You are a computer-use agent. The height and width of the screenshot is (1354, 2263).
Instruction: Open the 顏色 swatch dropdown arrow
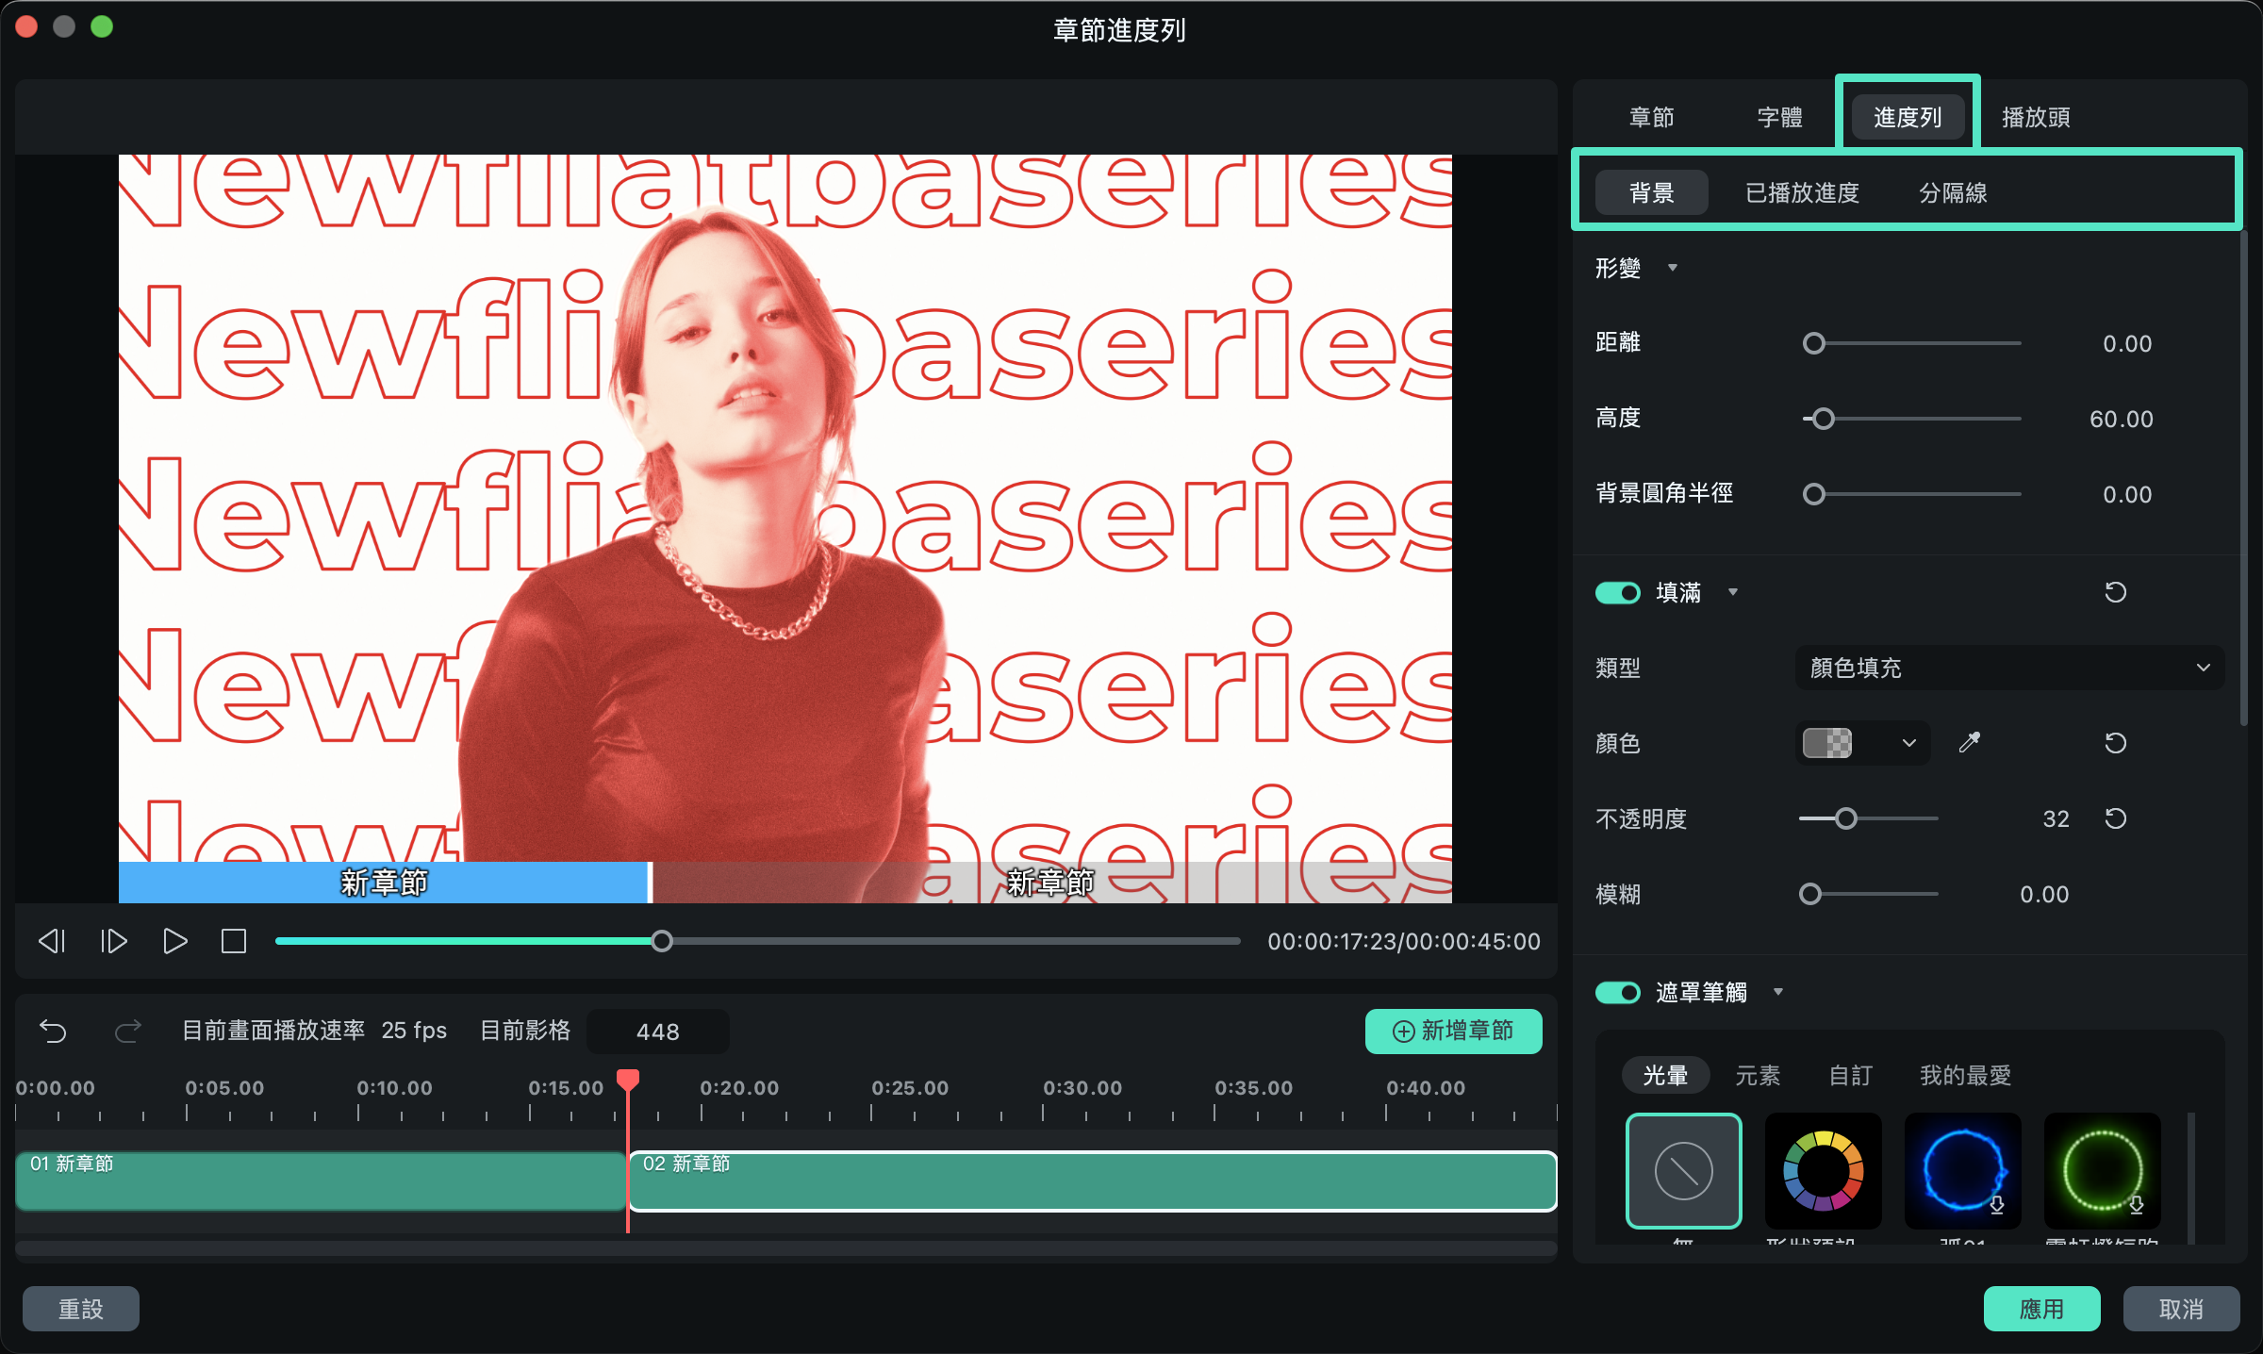[x=1909, y=743]
